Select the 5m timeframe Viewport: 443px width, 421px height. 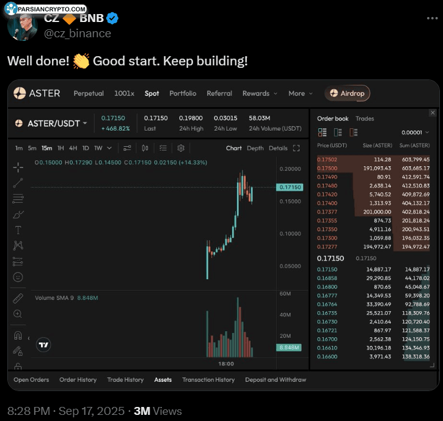coord(32,148)
